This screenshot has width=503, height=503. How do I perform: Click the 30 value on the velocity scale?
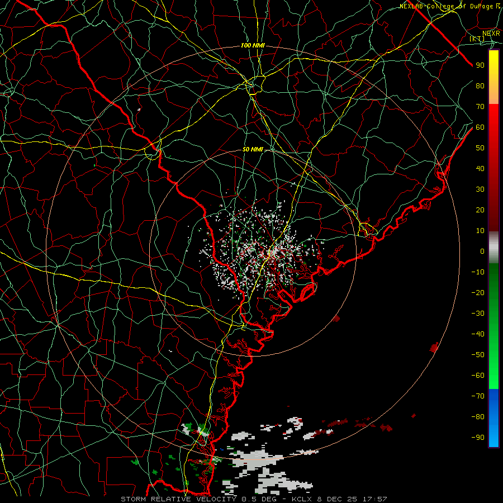click(480, 189)
